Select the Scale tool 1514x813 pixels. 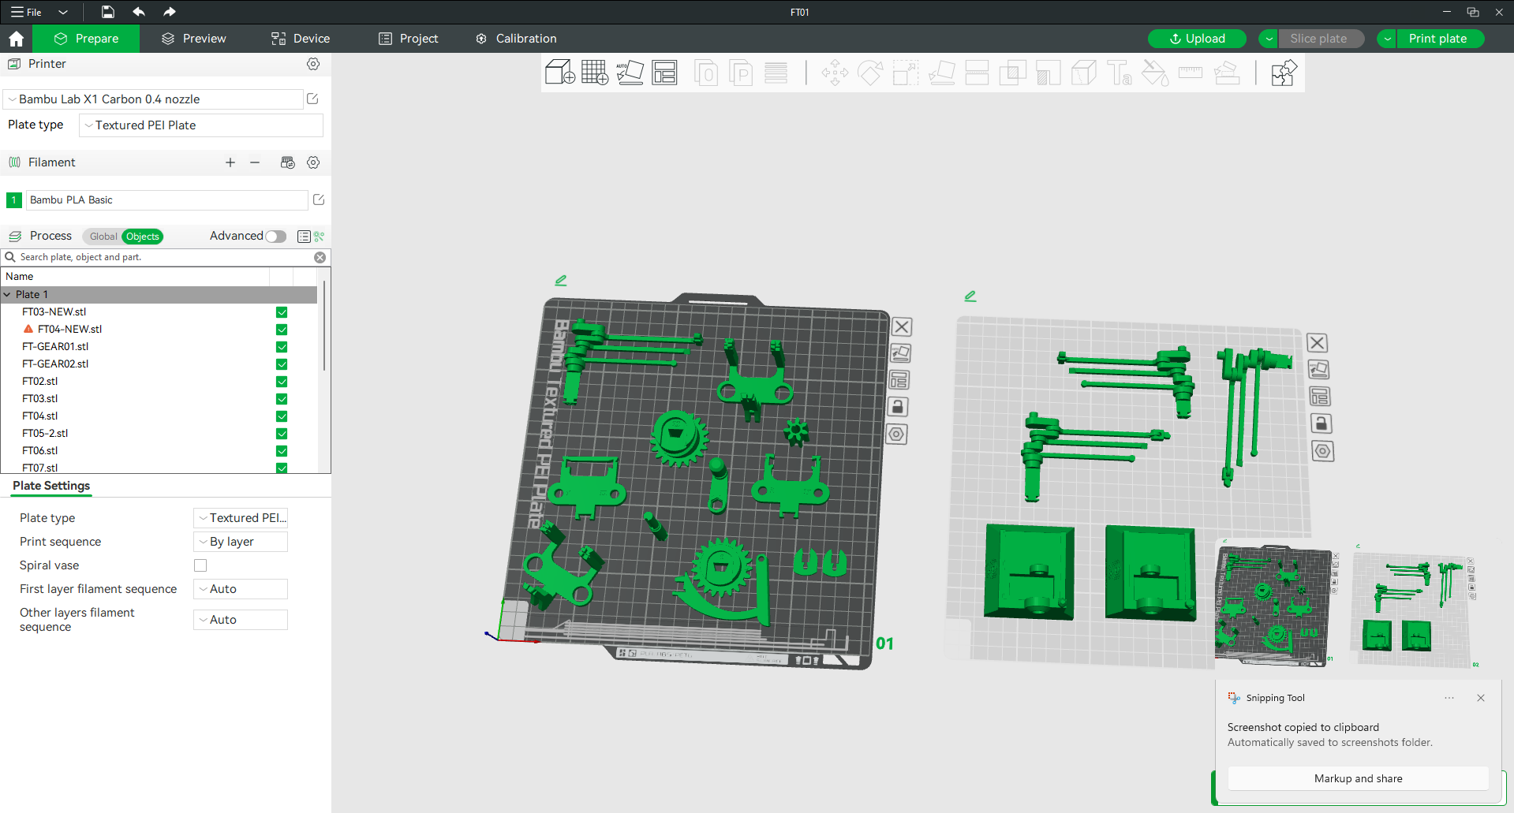coord(906,73)
